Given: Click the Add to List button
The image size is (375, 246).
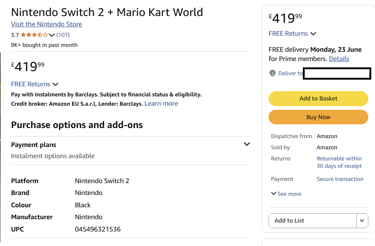Looking at the screenshot, I should coord(312,221).
